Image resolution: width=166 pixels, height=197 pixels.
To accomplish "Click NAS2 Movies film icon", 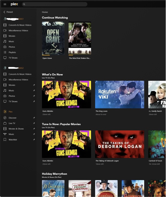I will pos(5,85).
